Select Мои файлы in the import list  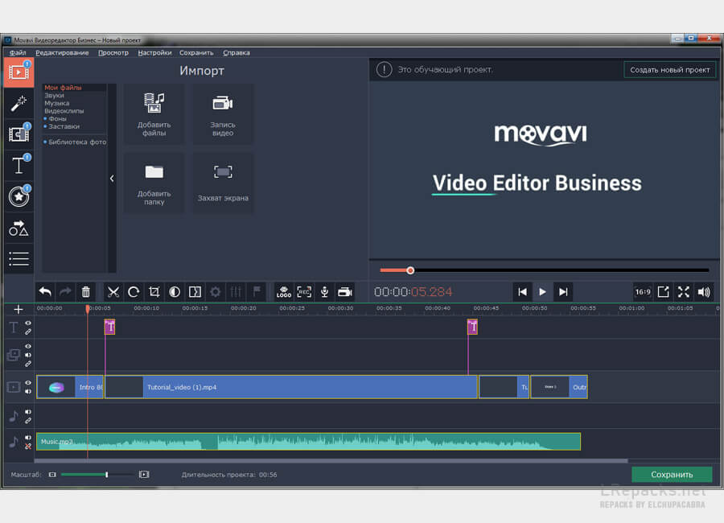63,88
